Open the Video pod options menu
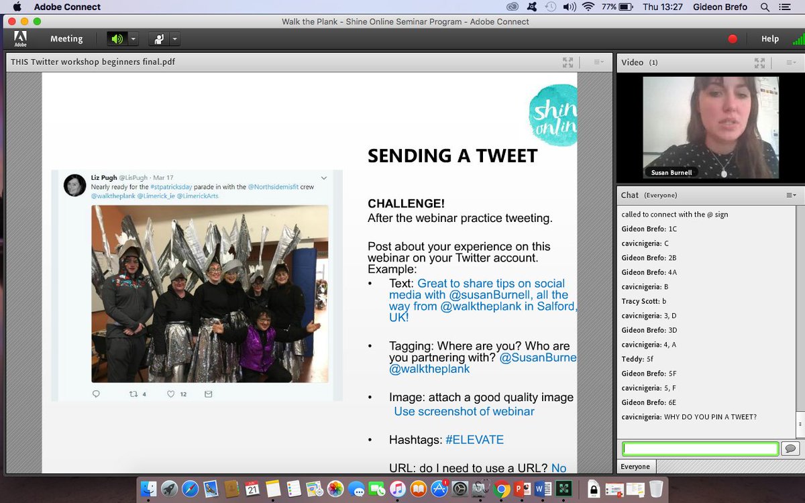Image resolution: width=805 pixels, height=503 pixels. [x=792, y=62]
